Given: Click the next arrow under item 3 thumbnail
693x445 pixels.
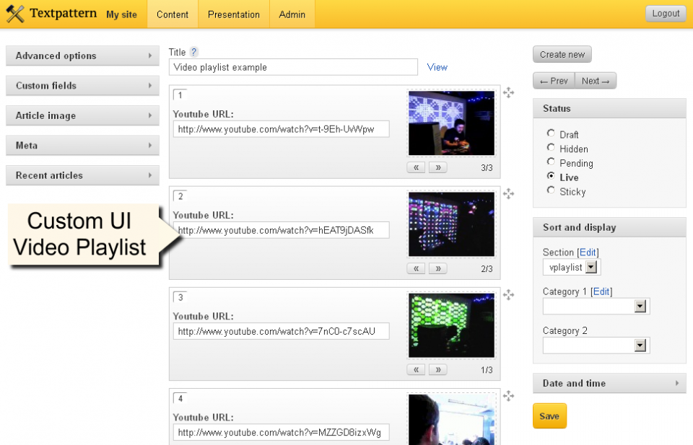Looking at the screenshot, I should (x=437, y=369).
